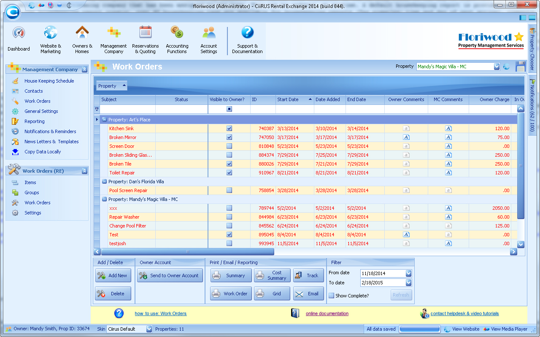Click the Email button
Viewport: 540px width, 337px height.
308,294
